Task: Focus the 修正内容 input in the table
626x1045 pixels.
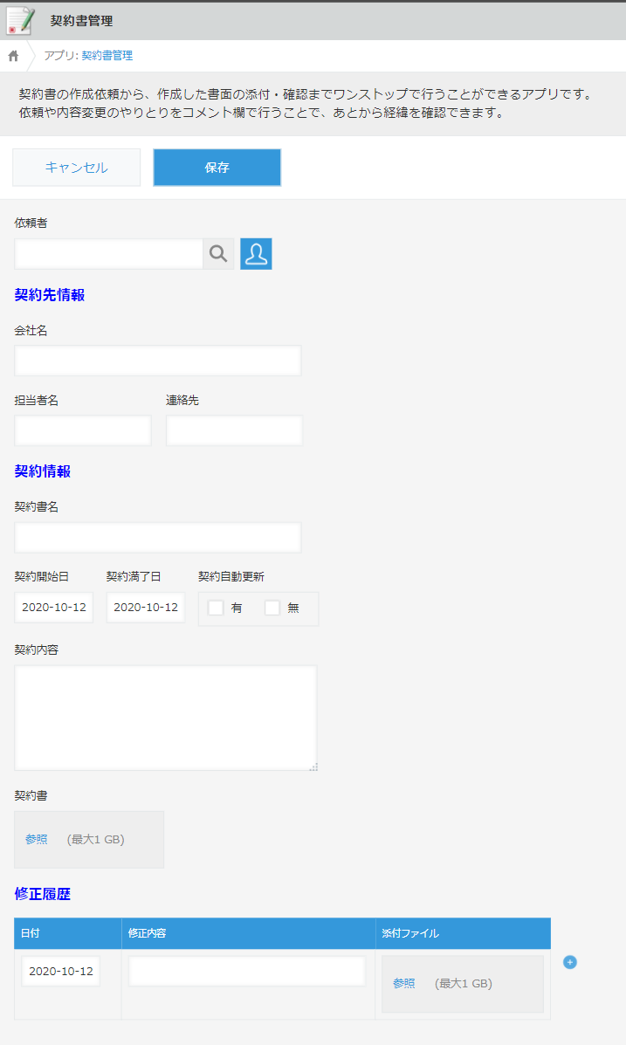Action: (x=247, y=972)
